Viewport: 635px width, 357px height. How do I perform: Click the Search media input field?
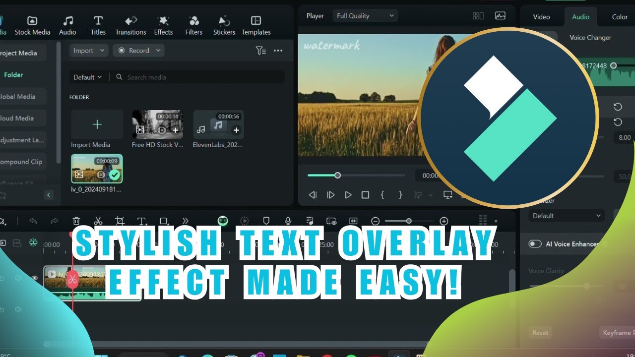(x=198, y=77)
